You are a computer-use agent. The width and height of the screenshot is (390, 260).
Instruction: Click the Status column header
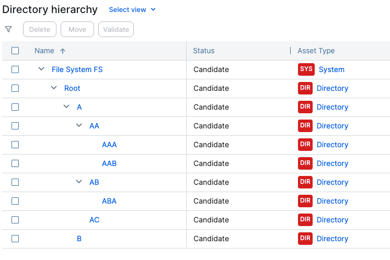[204, 51]
